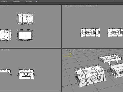Open the Front view name label menu

click(68, 6)
